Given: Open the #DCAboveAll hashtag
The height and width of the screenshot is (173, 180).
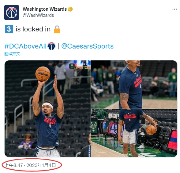Looking at the screenshot, I should [25, 46].
